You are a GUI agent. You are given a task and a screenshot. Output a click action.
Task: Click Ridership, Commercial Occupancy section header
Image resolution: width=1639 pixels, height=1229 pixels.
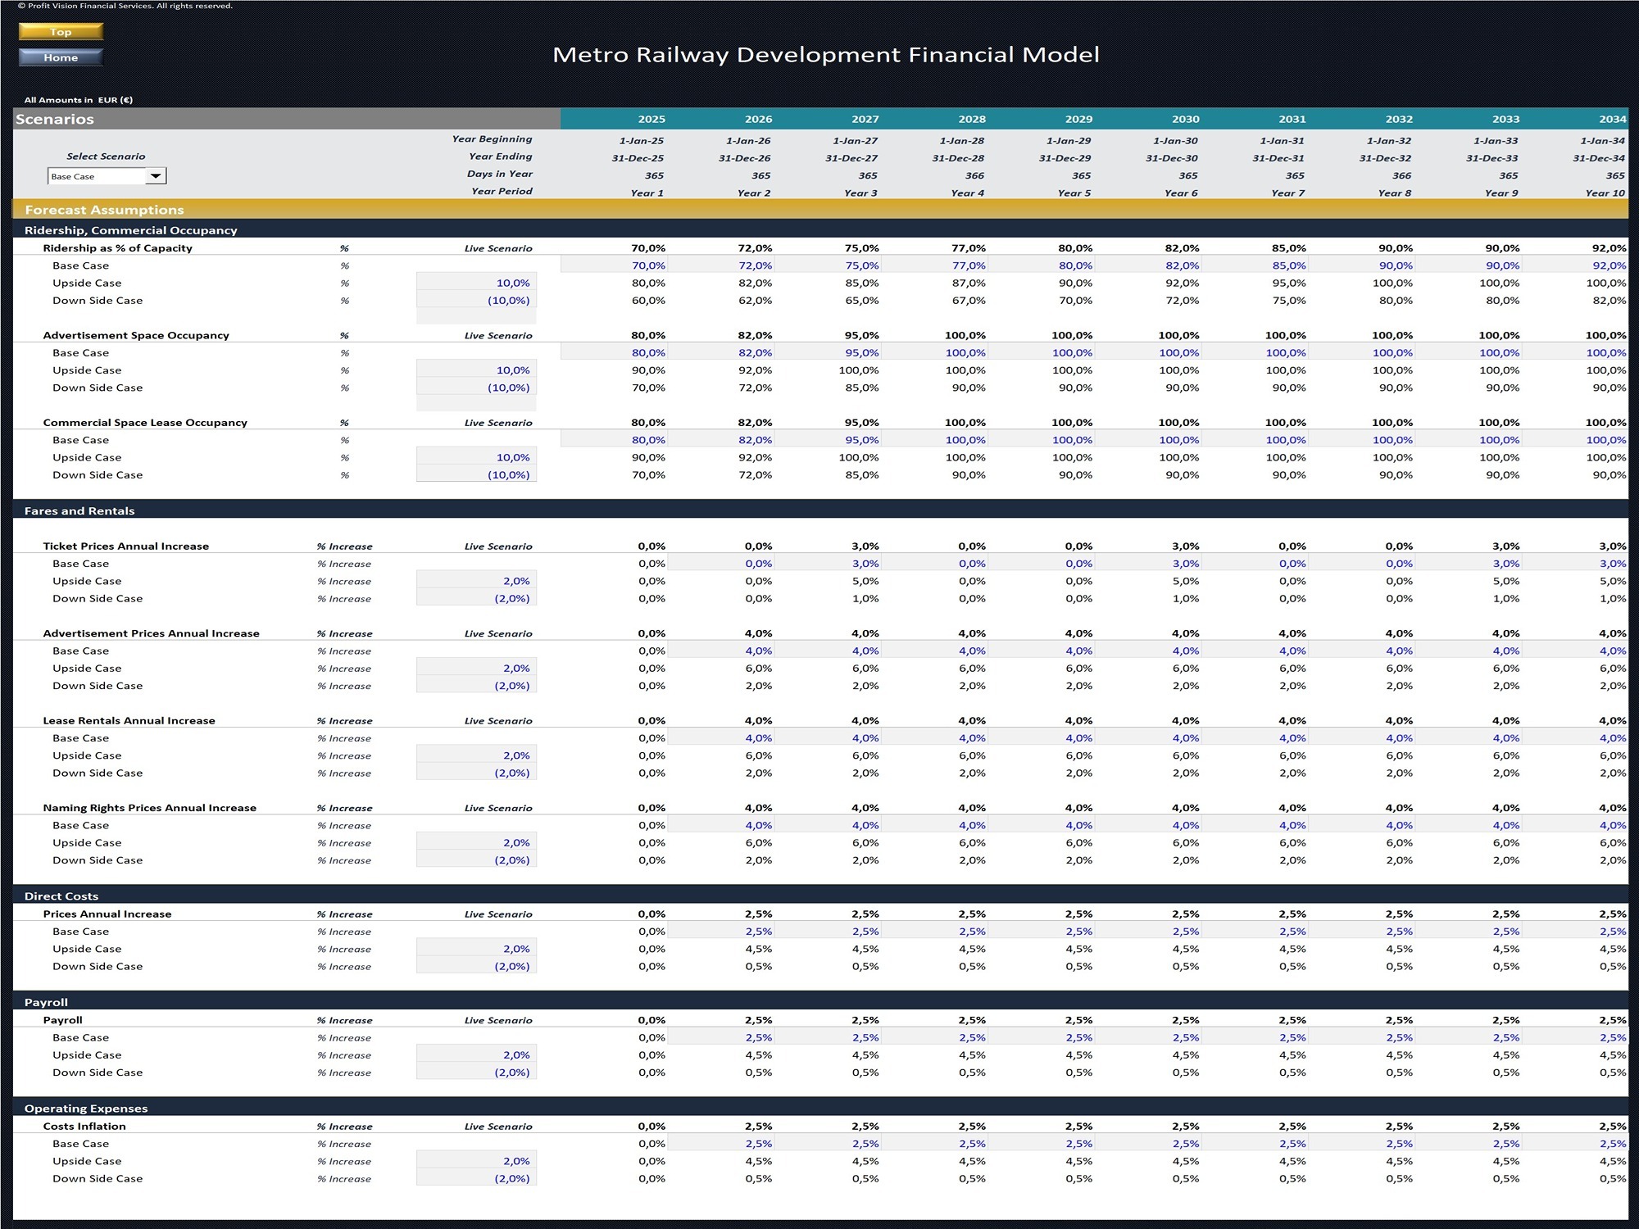click(820, 230)
